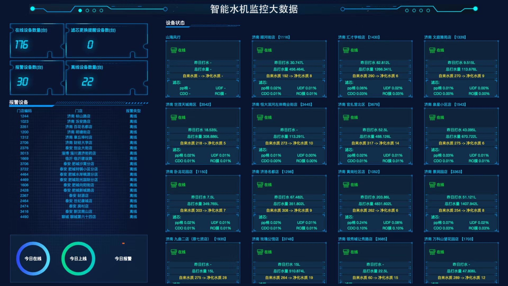Select alarm row 济南 财经大学店
Screen dimensions: 508x286
point(79,142)
